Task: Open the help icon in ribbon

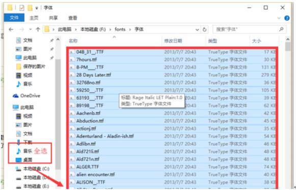Action: click(287, 18)
